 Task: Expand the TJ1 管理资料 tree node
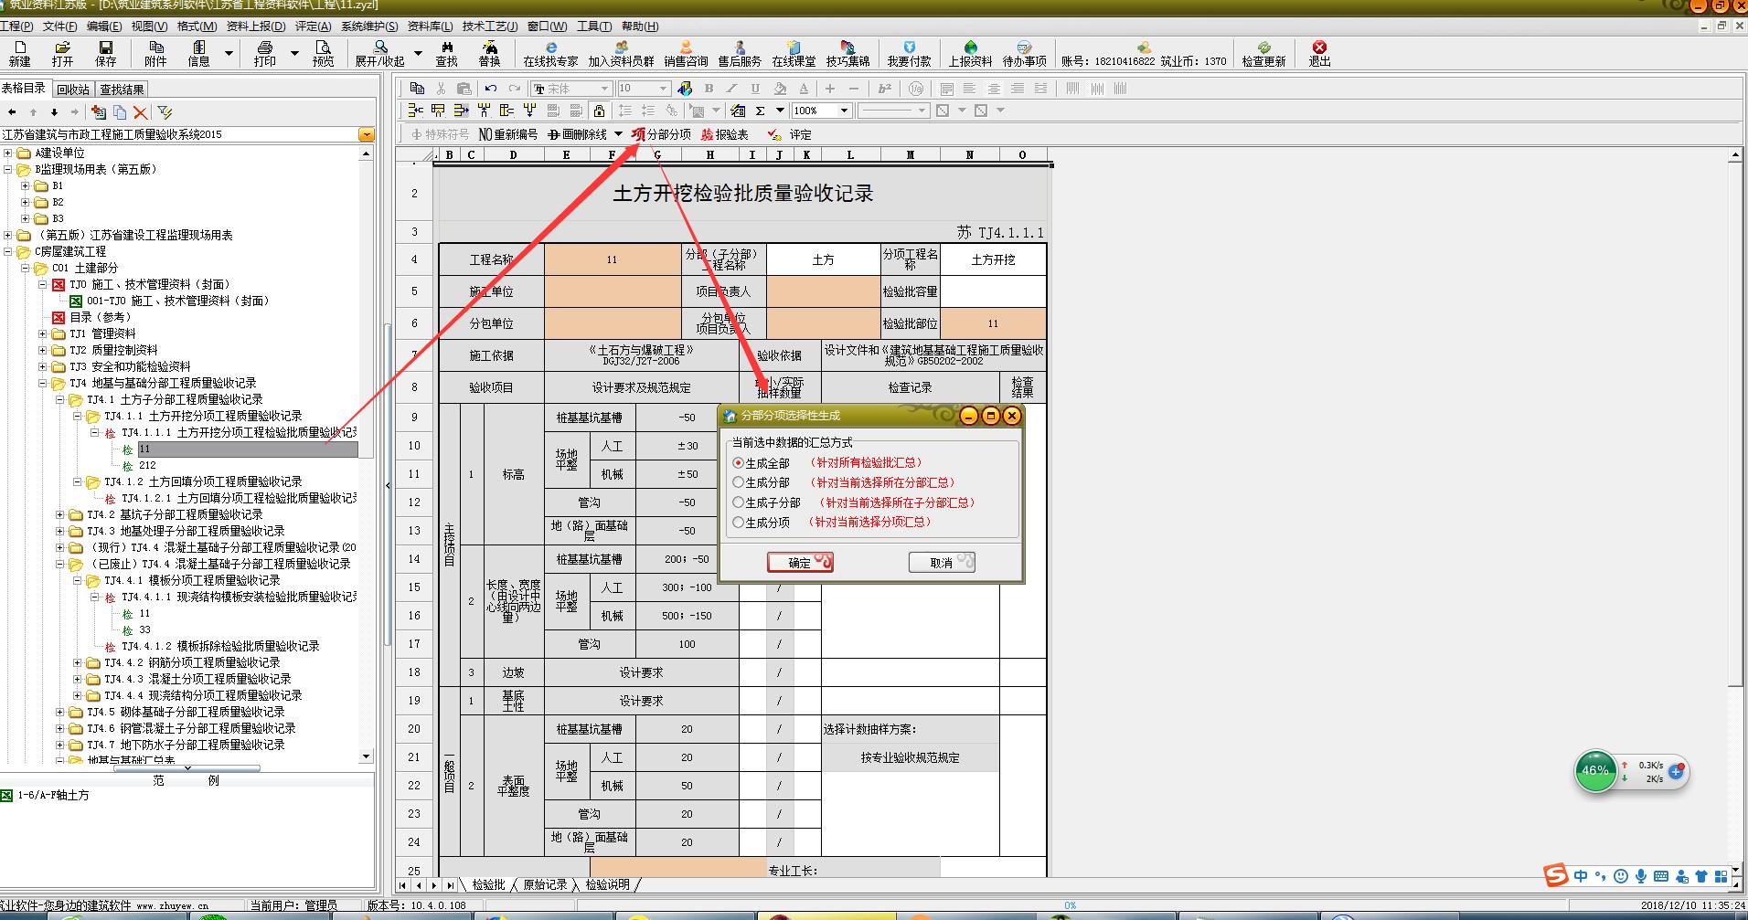pos(43,333)
